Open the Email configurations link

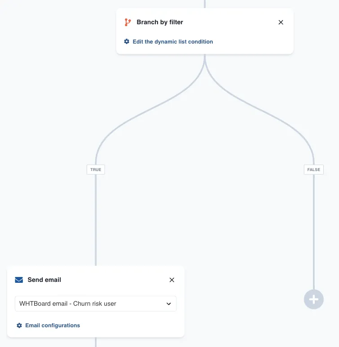(53, 325)
